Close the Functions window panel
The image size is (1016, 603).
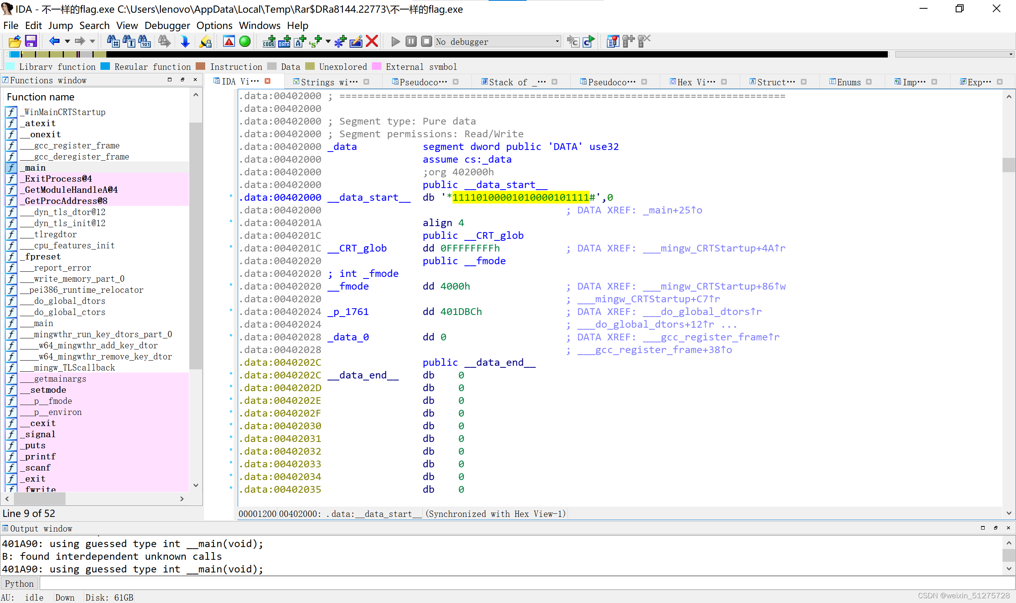click(x=195, y=80)
